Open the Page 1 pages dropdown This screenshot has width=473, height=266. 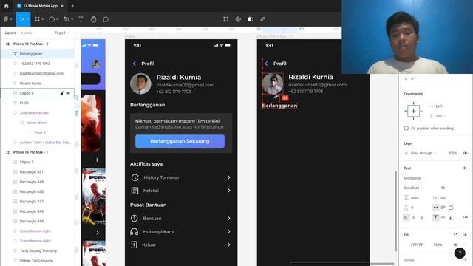[x=61, y=33]
